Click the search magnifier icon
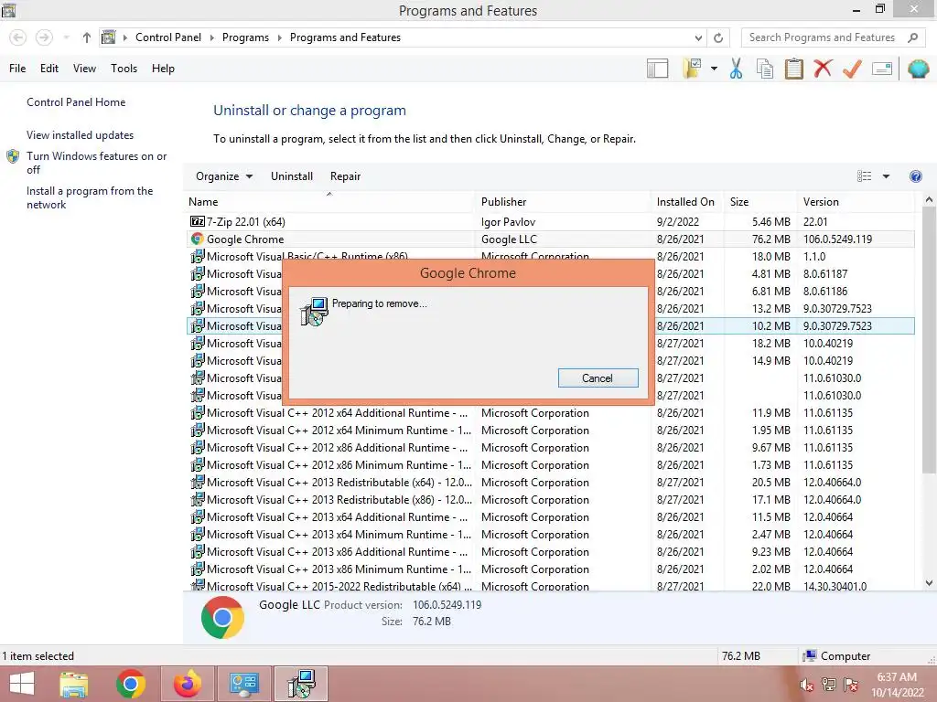This screenshot has width=937, height=702. (912, 37)
